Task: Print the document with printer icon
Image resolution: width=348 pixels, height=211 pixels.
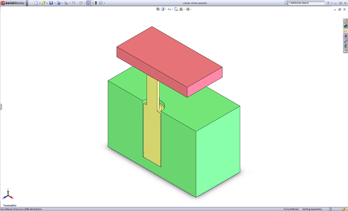Action: [x=66, y=3]
